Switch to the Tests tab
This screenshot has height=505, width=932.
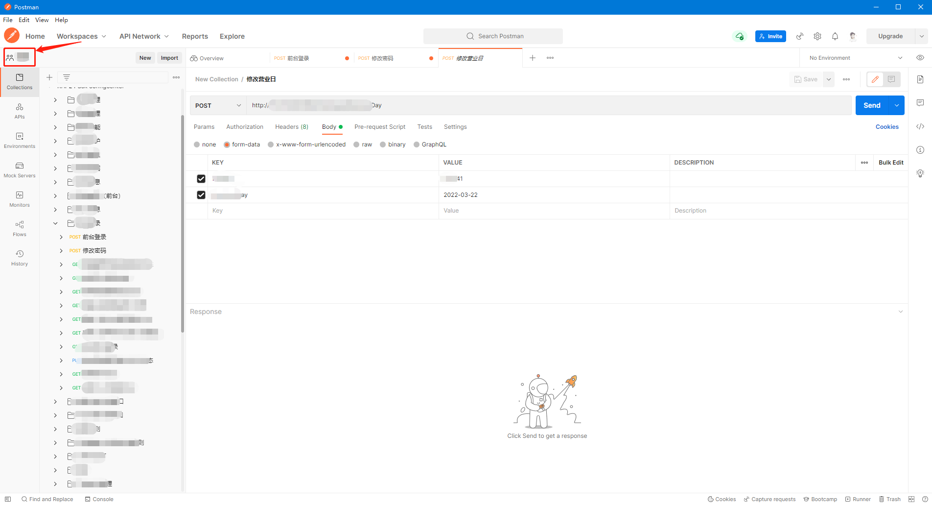pos(425,127)
